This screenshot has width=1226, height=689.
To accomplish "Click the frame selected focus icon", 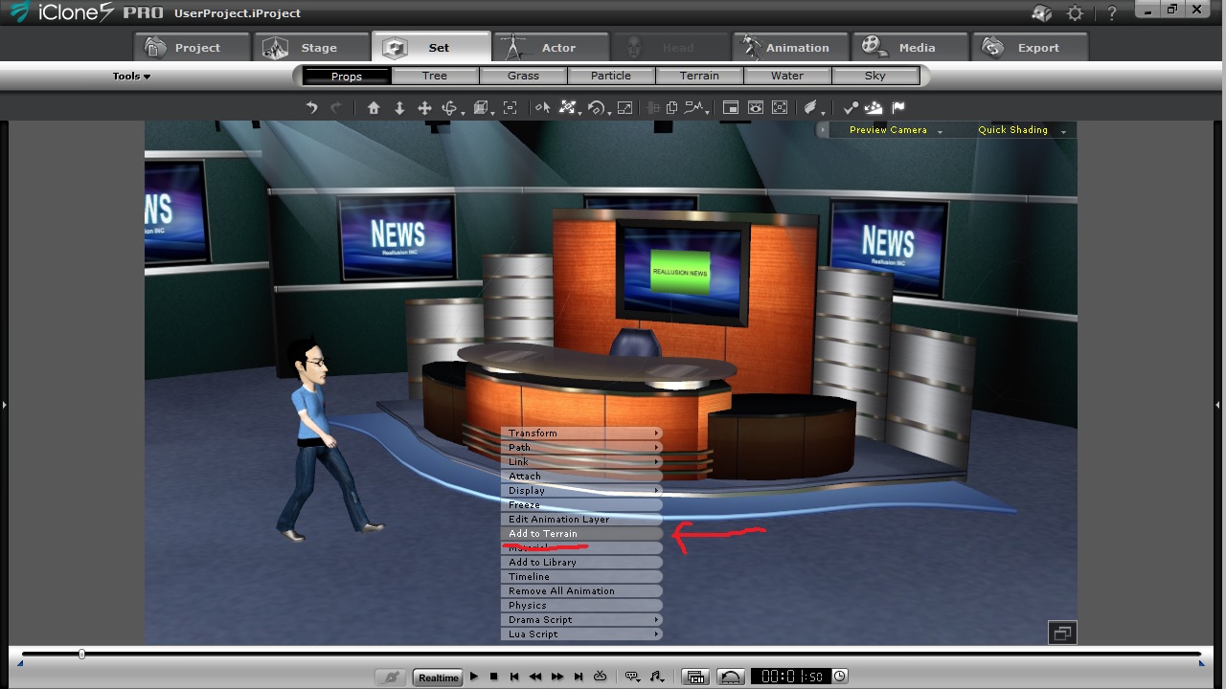I will coord(510,107).
